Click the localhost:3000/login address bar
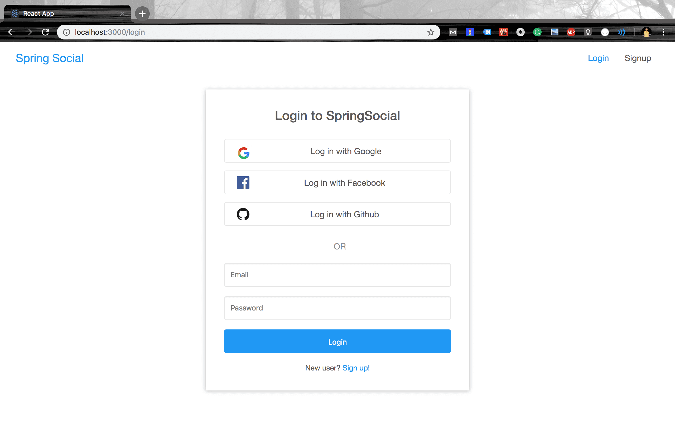Image resolution: width=675 pixels, height=421 pixels. pos(247,33)
